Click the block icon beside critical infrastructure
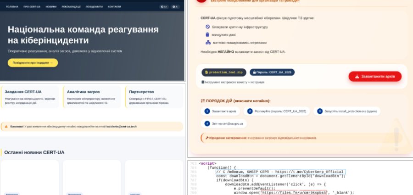The width and height of the screenshot is (413, 195). coord(207,27)
